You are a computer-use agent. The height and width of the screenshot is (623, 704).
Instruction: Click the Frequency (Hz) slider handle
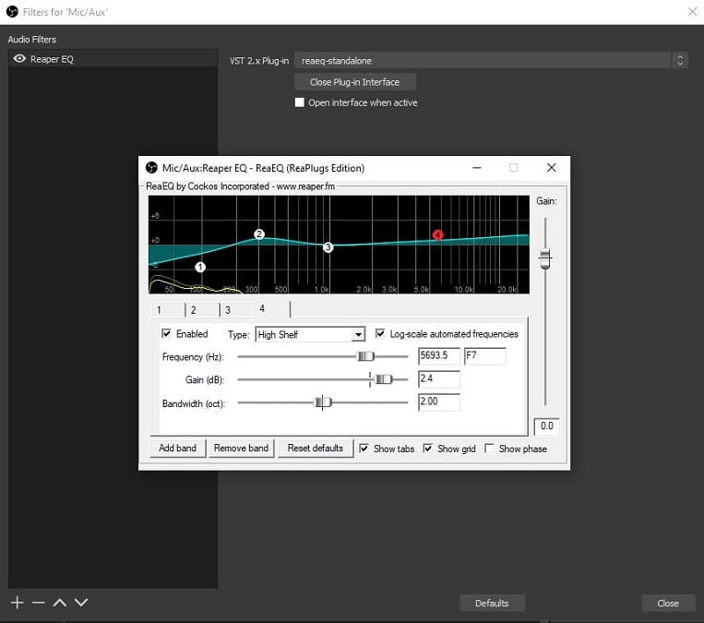(x=365, y=356)
